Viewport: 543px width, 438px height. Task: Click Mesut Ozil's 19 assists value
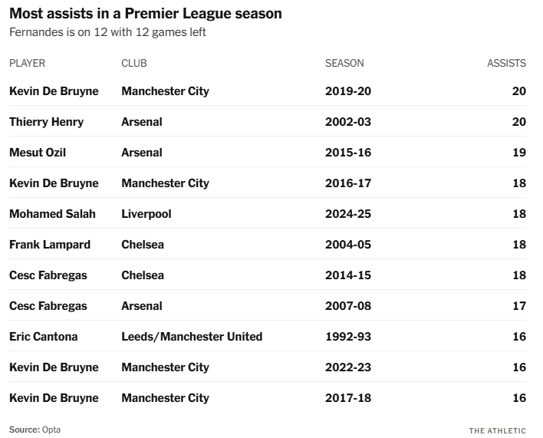click(518, 153)
